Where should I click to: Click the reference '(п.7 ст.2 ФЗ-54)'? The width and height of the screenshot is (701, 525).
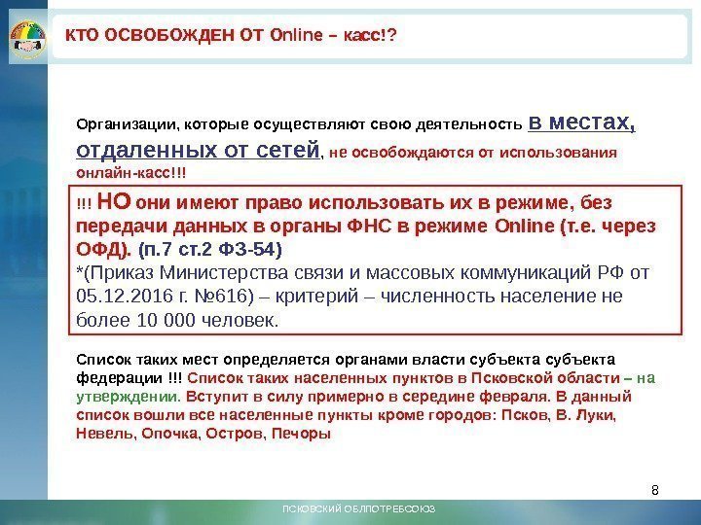210,249
